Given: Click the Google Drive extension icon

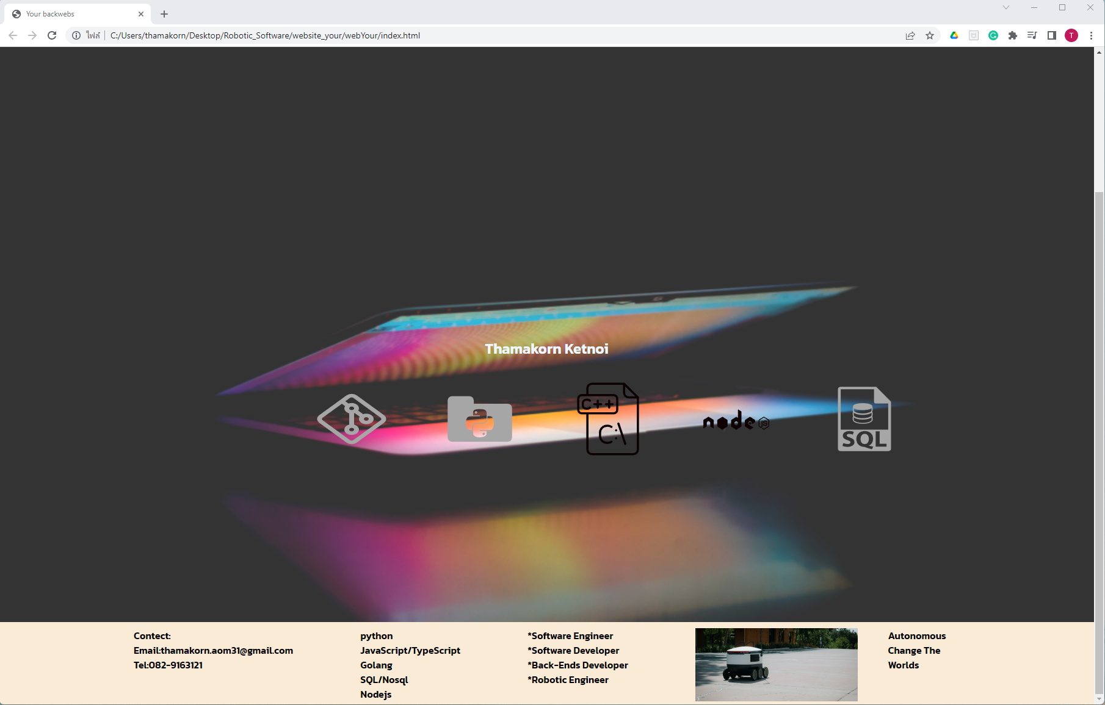Looking at the screenshot, I should (x=954, y=35).
